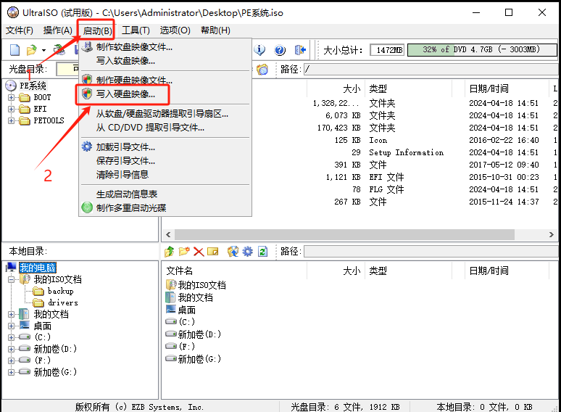Click the local Add files icon

click(x=233, y=251)
